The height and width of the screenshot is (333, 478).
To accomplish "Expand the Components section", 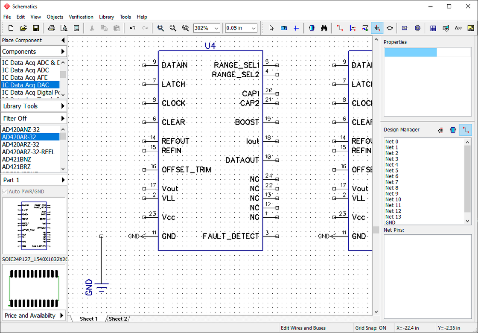I will (x=34, y=52).
